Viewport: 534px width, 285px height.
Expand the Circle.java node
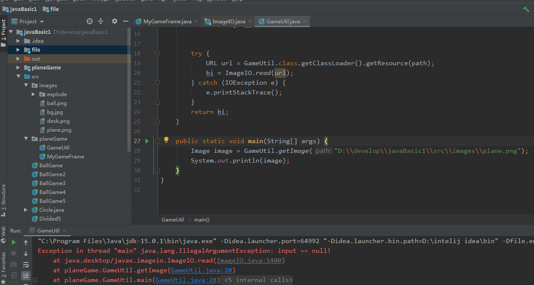pos(26,210)
